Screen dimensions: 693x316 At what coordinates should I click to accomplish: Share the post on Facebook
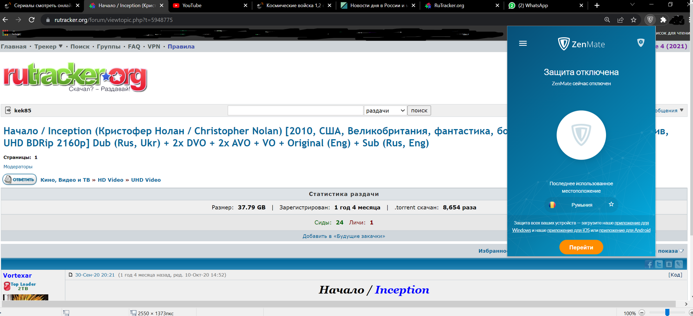tap(649, 264)
